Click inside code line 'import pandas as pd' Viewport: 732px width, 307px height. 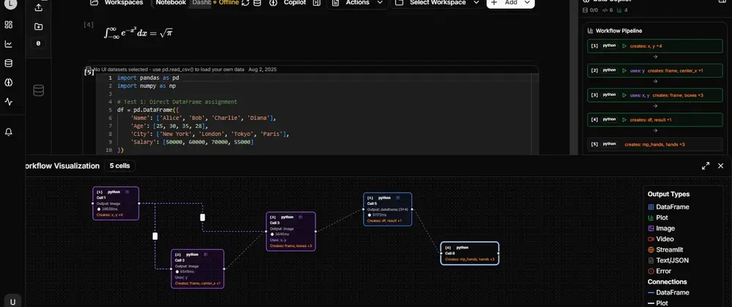(148, 77)
